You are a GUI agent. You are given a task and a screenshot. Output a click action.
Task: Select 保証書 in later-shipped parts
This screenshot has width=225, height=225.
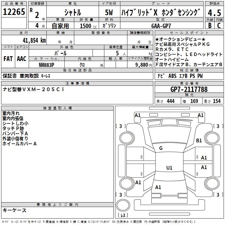10,76
